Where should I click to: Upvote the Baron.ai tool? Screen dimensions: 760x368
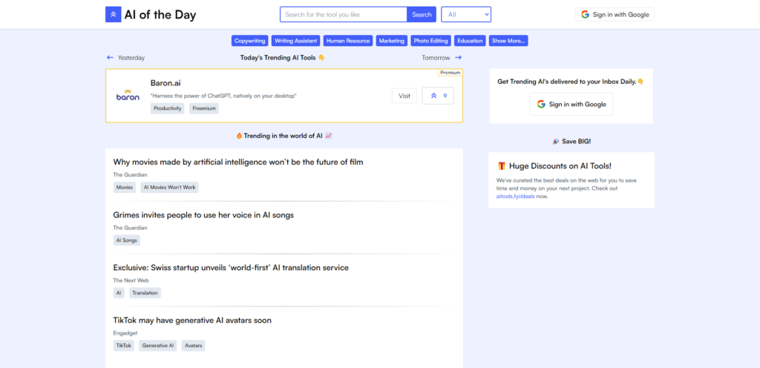pos(438,96)
